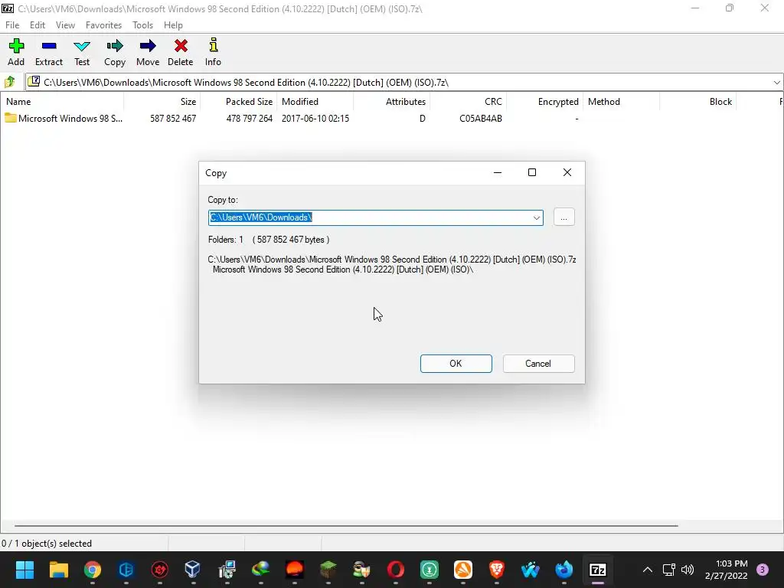This screenshot has height=588, width=784.
Task: Click the Test toolbar icon
Action: point(82,52)
